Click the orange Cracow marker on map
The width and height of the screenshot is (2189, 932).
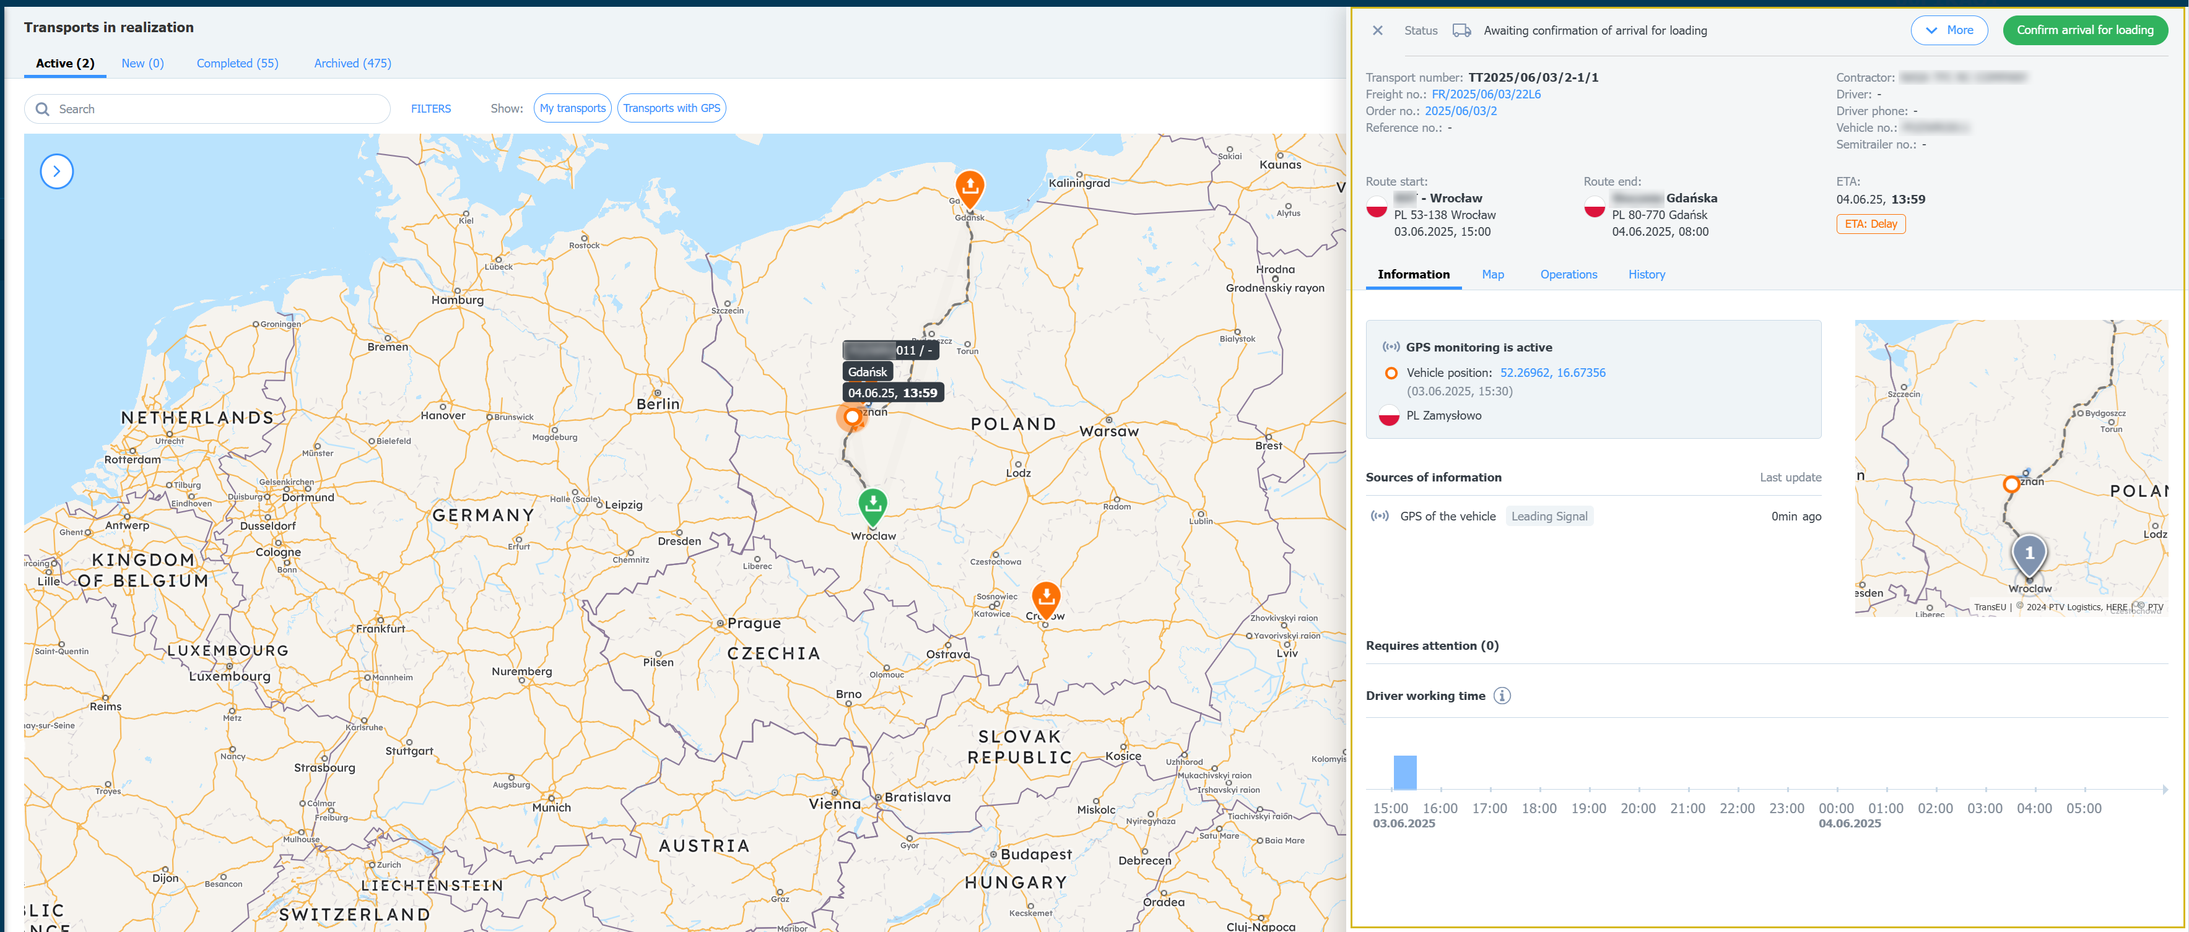pos(1046,600)
